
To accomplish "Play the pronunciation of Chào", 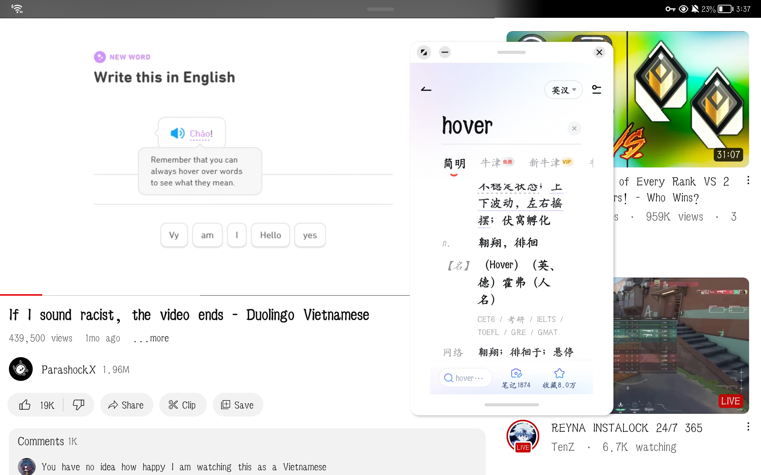I will pyautogui.click(x=177, y=133).
